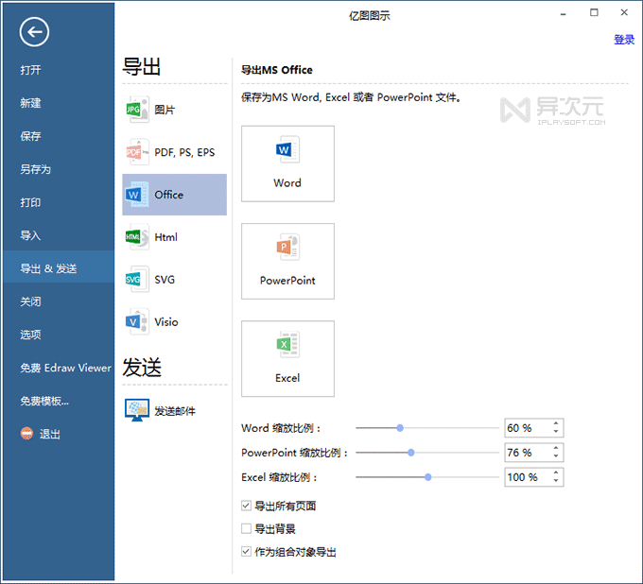Click the 发送邮件 label
The image size is (643, 584).
pos(175,411)
